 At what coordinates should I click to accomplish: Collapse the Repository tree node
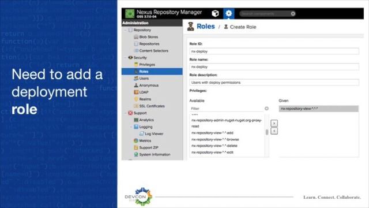click(x=126, y=30)
